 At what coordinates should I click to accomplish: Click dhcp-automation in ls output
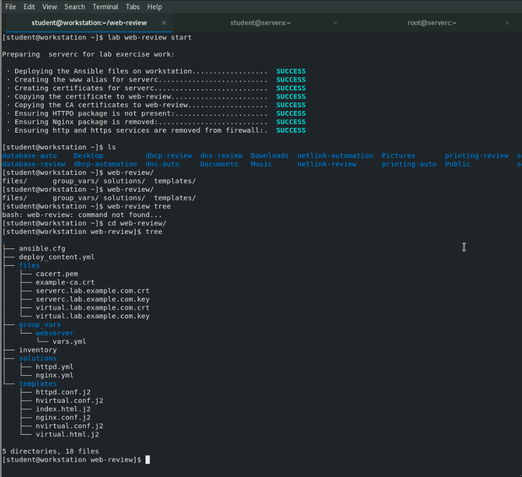105,164
